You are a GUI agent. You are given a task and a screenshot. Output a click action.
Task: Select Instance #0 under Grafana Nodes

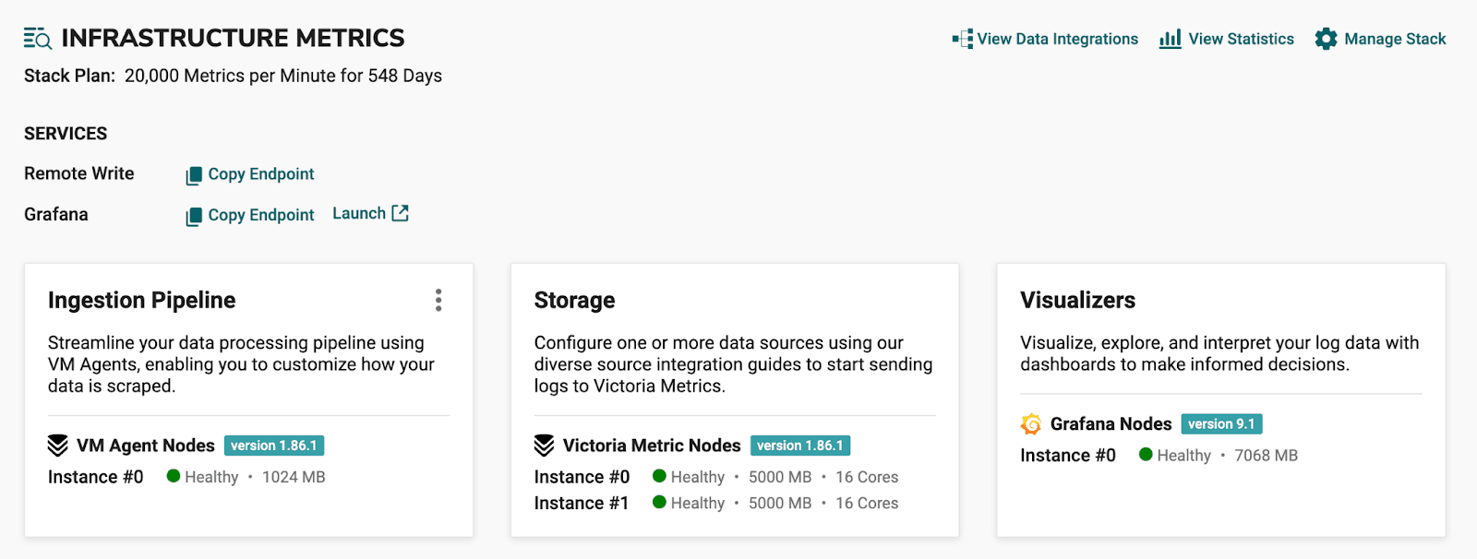click(1068, 455)
